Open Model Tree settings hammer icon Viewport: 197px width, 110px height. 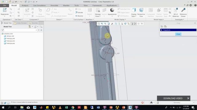[x=30, y=27]
